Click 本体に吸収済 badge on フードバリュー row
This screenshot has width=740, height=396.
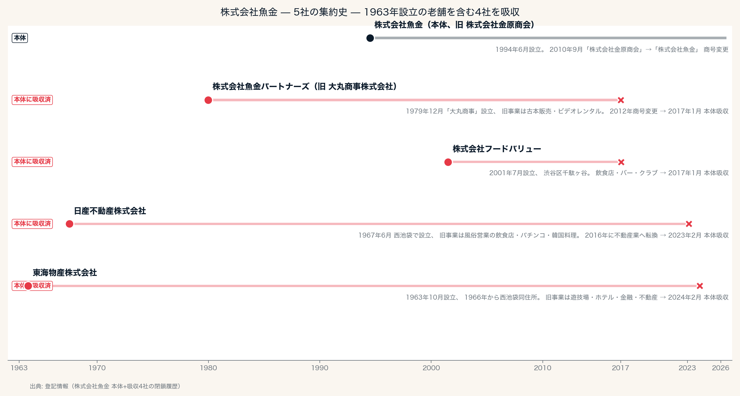point(32,162)
